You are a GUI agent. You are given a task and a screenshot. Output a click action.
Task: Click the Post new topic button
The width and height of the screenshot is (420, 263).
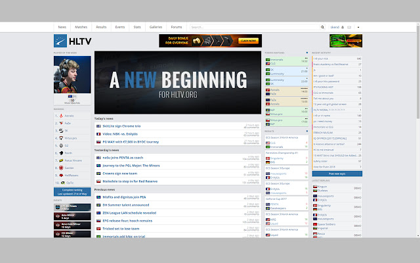[x=337, y=174]
